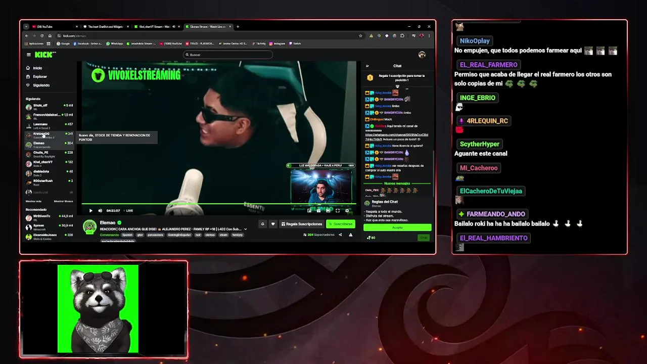Mute the stream volume icon
Viewport: 647px width, 364px height.
point(100,210)
